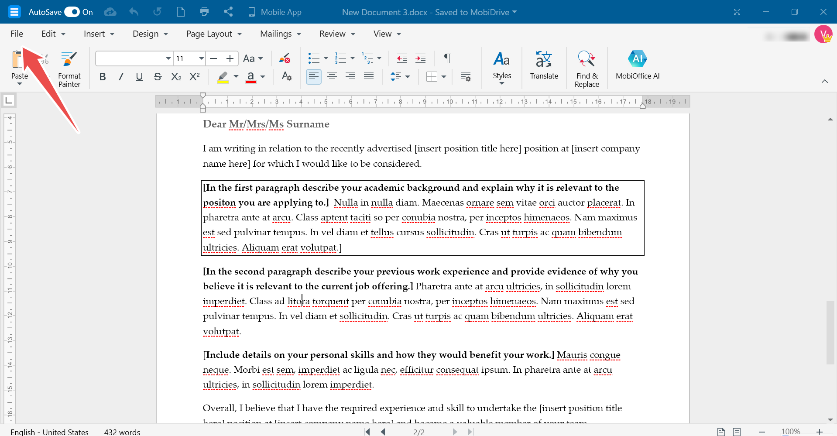This screenshot has width=837, height=436.
Task: Open the font name dropdown
Action: pyautogui.click(x=168, y=58)
